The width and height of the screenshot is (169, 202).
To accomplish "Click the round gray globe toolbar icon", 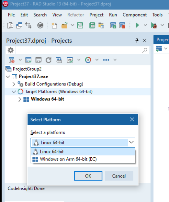I will click(x=40, y=25).
